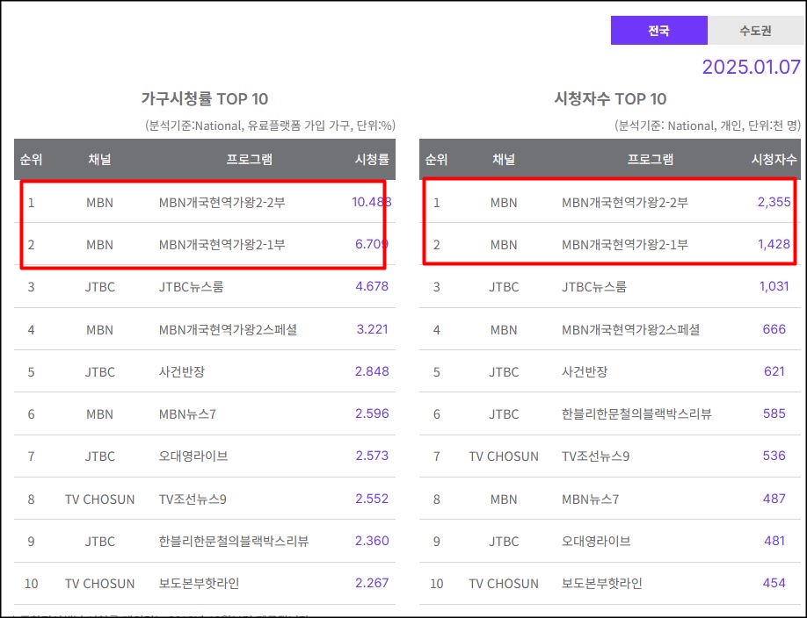The width and height of the screenshot is (807, 618).
Task: Click MBN뉴스7 in viewers table
Action: (591, 499)
